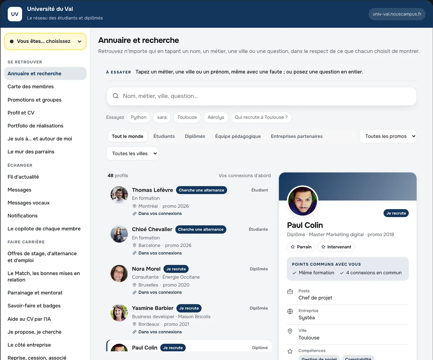Viewport: 433px width, 360px height.
Task: Select Thomas Lefèvre's name in results
Action: click(x=152, y=190)
